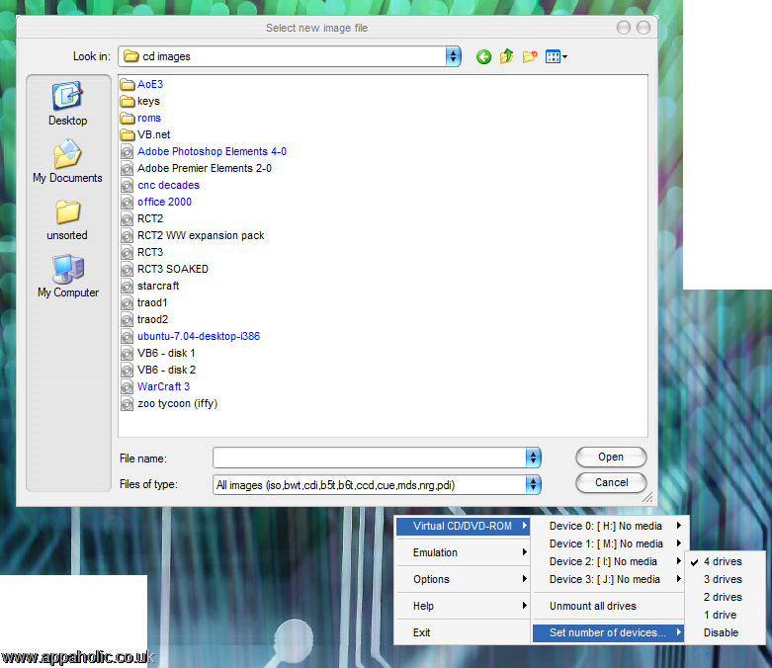Select Adobe Photoshop Elements 4-0 image

point(204,151)
